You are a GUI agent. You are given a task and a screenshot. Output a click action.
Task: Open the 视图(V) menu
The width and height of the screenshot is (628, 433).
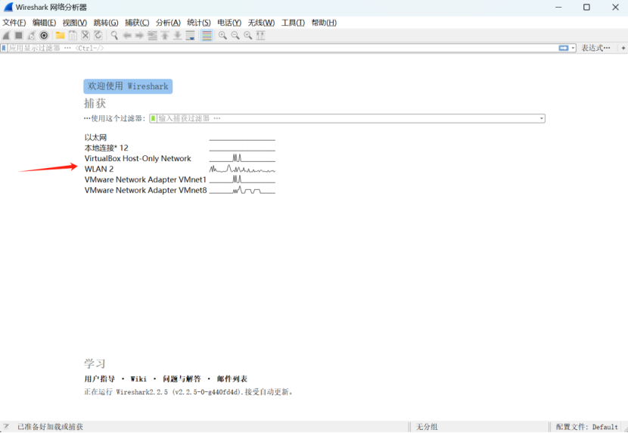point(74,23)
